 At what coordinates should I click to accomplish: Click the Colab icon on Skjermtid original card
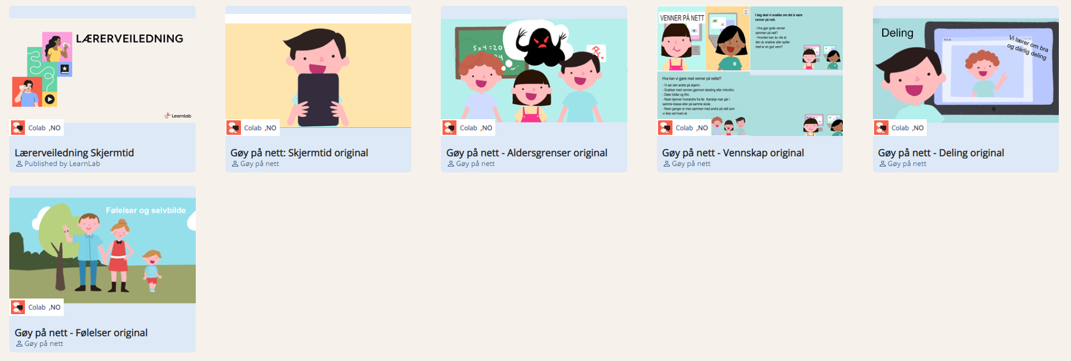coord(234,128)
